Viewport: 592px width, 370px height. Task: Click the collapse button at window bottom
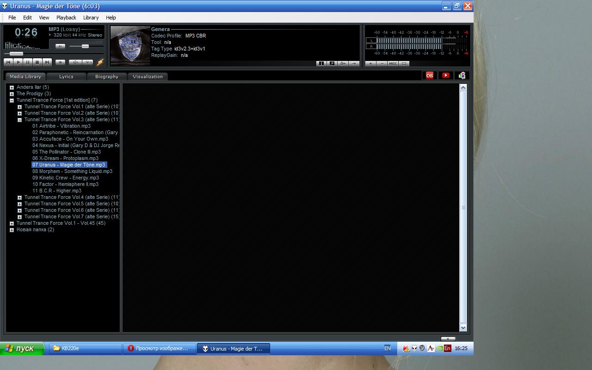(x=448, y=339)
